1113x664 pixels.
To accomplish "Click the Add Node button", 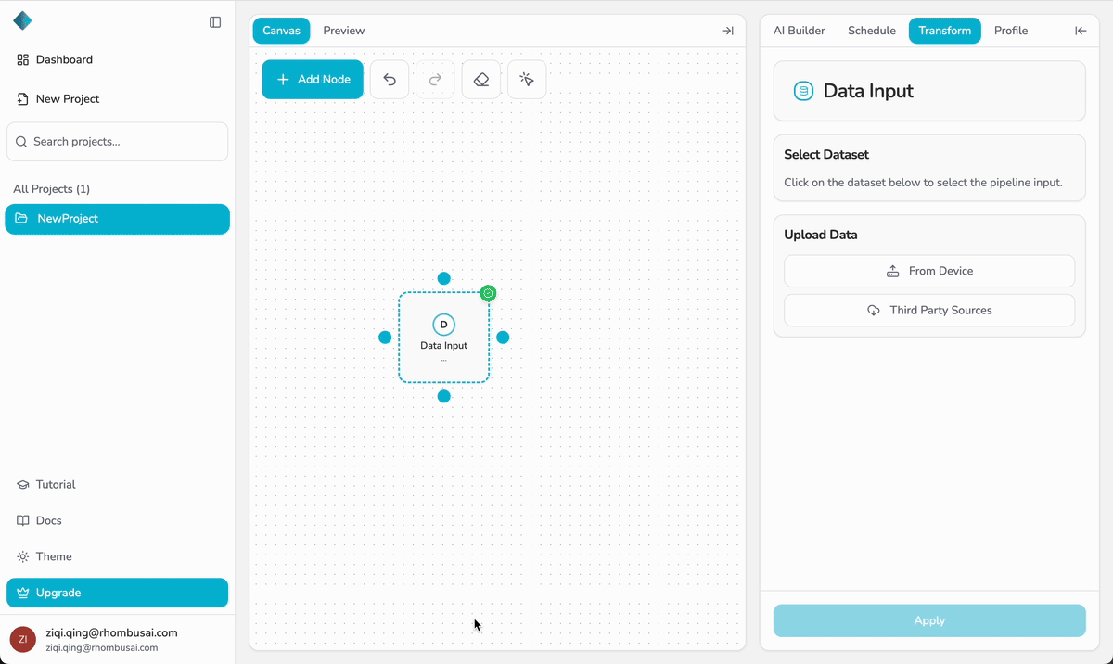I will pyautogui.click(x=312, y=79).
